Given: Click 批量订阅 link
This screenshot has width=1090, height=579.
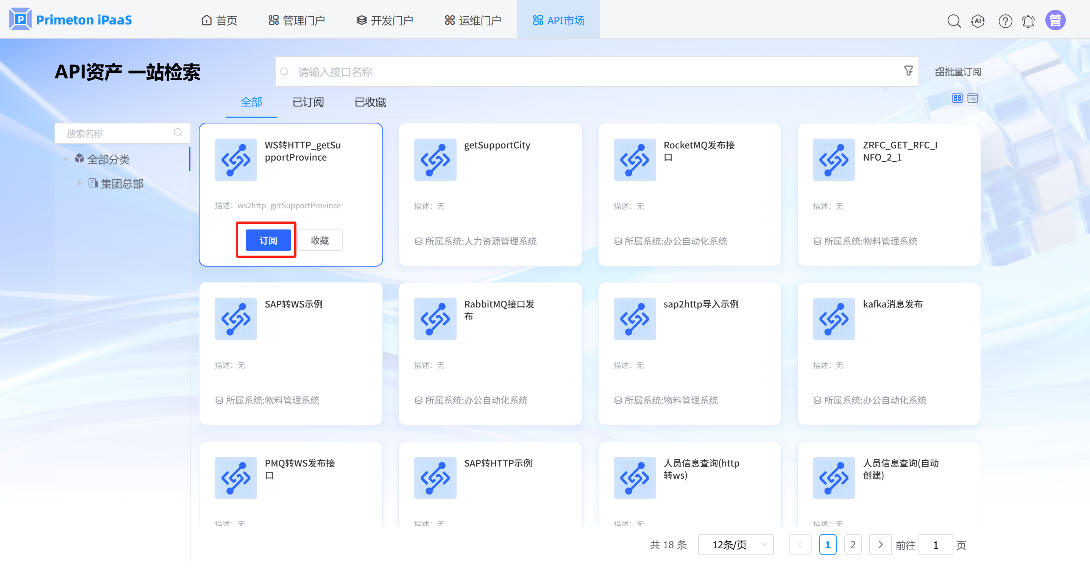Looking at the screenshot, I should [957, 72].
